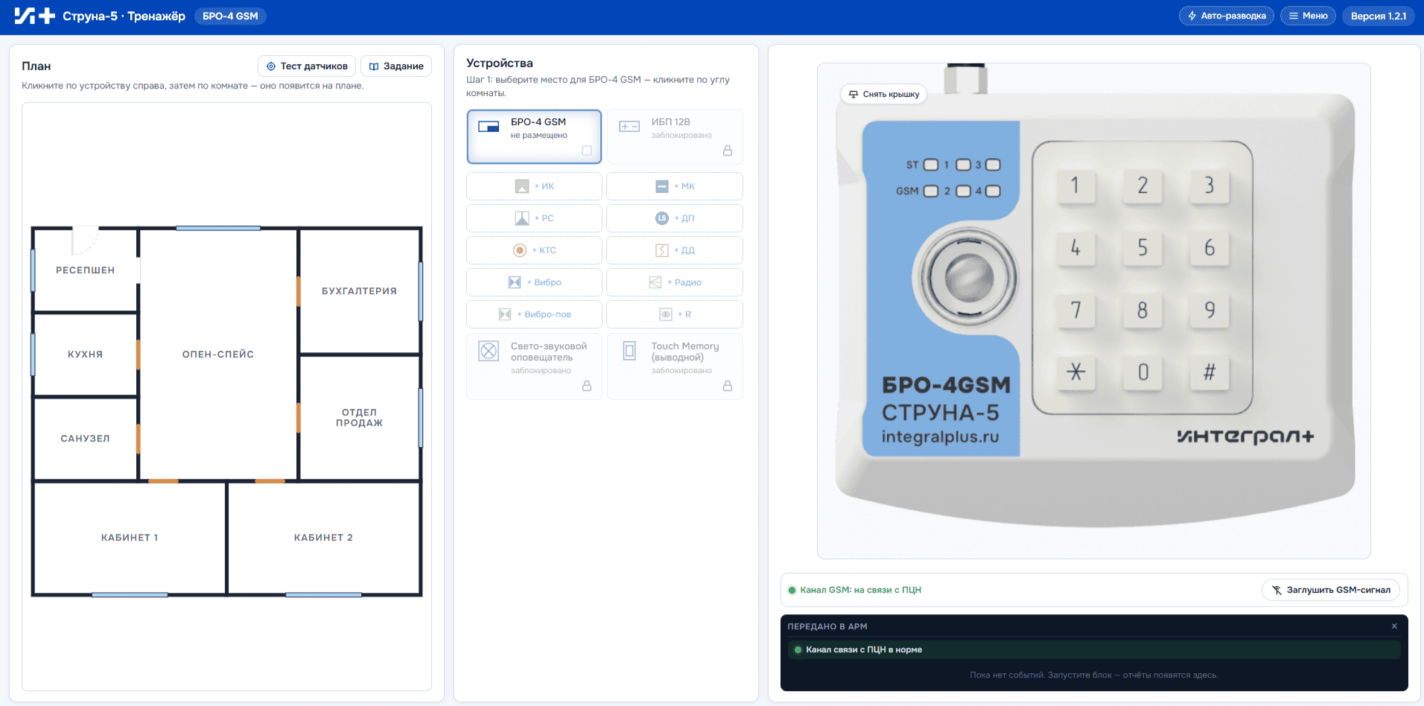1424x706 pixels.
Task: Start Авто-разводка
Action: [x=1227, y=16]
